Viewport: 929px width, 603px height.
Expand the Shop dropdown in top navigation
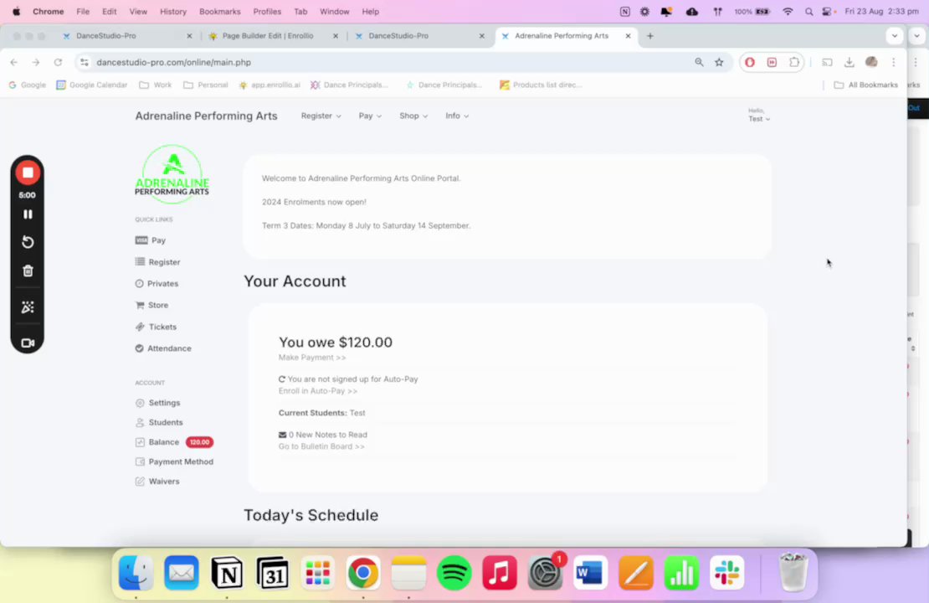click(x=413, y=116)
